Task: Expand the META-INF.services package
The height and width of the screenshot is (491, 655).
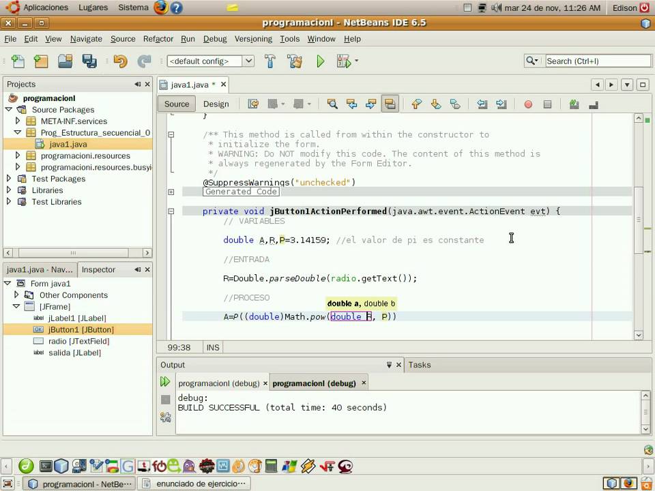Action: tap(18, 121)
